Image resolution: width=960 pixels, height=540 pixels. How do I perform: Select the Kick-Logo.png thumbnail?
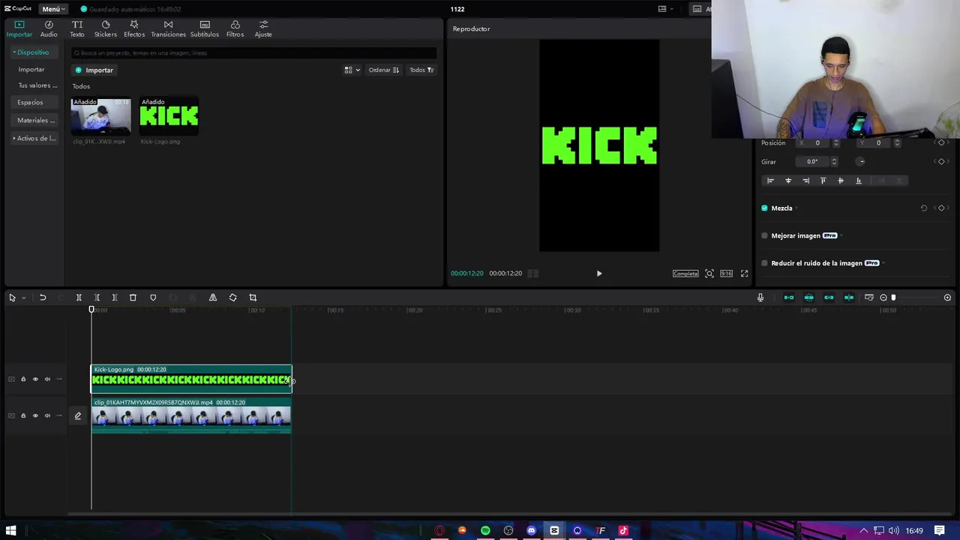coord(169,116)
